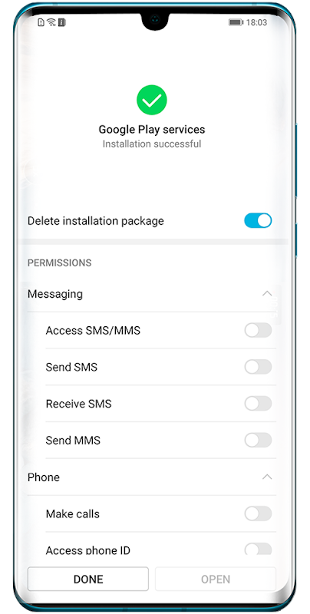The width and height of the screenshot is (310, 614).
Task: Tap the Phone group header
Action: (x=151, y=477)
